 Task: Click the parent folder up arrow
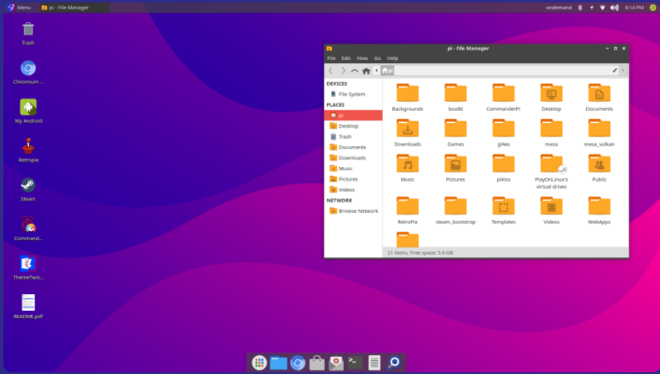(354, 71)
